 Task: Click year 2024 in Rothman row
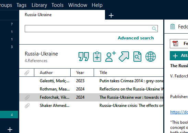coord(80,89)
